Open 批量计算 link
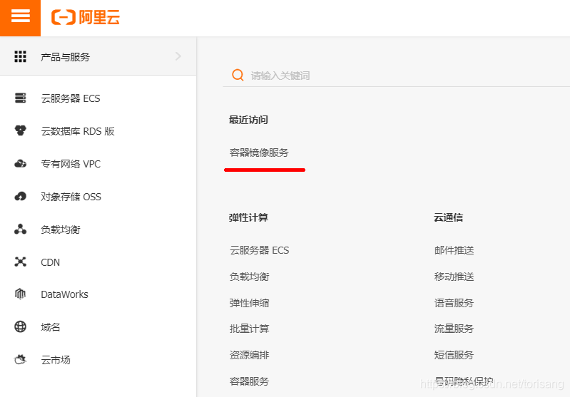570x397 pixels. coord(250,329)
